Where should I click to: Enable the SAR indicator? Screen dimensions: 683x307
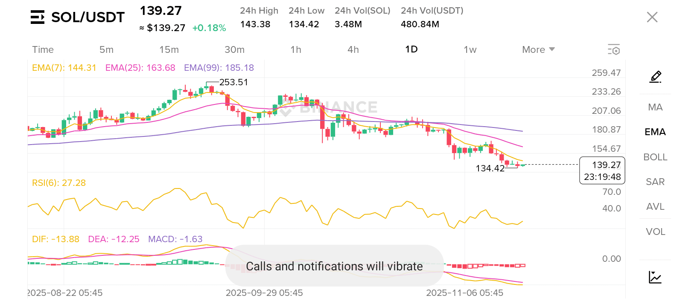(x=655, y=182)
